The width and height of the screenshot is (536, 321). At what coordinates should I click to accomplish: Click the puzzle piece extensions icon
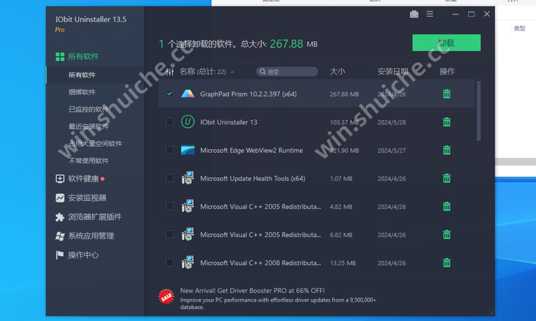coord(60,217)
